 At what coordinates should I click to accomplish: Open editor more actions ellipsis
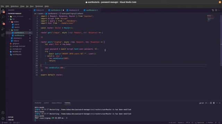point(219,10)
